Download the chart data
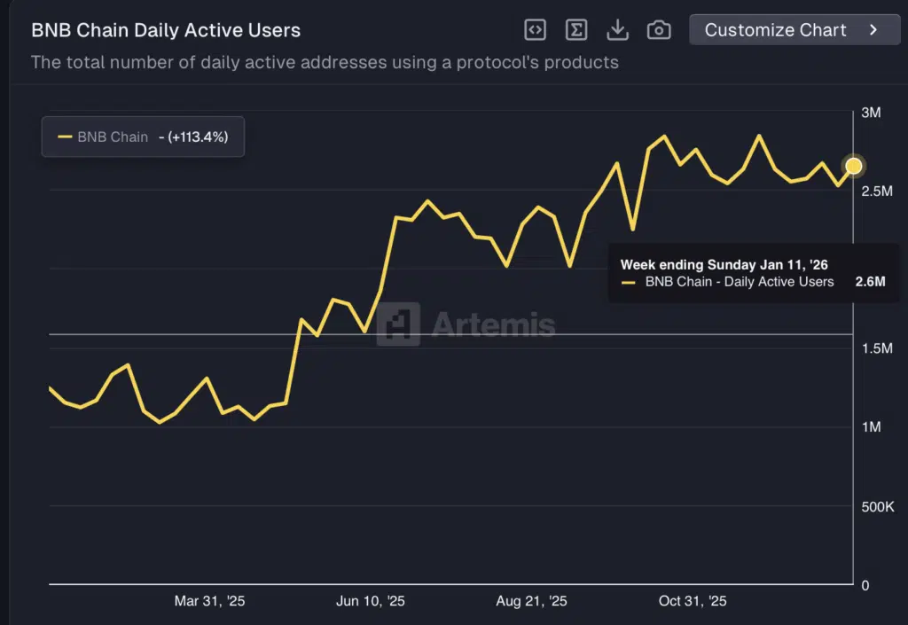 pyautogui.click(x=617, y=30)
